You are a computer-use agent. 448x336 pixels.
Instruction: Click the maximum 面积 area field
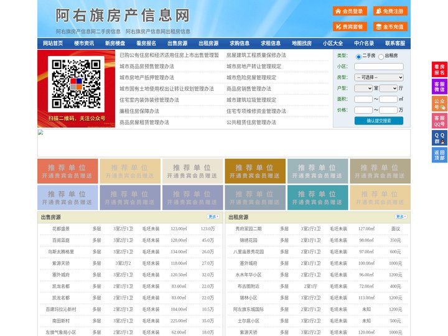pyautogui.click(x=388, y=99)
